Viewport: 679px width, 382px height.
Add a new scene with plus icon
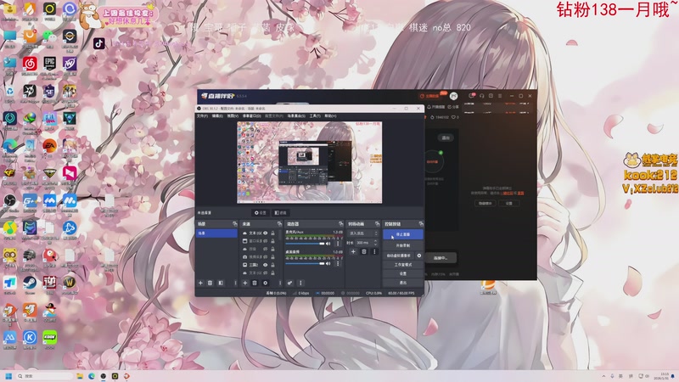pos(200,283)
